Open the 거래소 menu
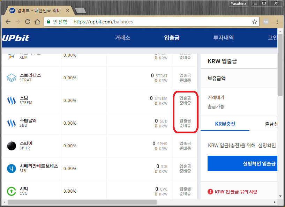This screenshot has width=285, height=207. tap(122, 38)
